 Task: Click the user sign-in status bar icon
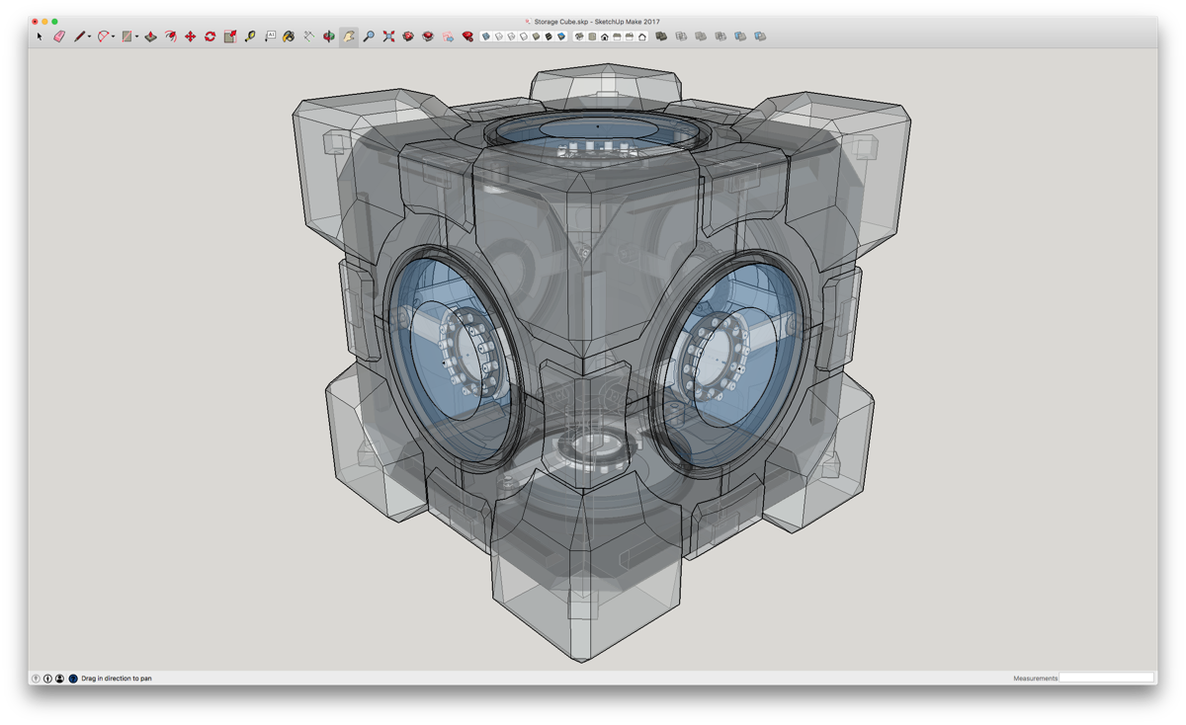[59, 679]
